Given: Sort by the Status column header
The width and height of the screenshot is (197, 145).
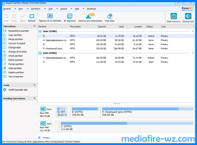Looking at the screenshot, I should click(x=151, y=26).
